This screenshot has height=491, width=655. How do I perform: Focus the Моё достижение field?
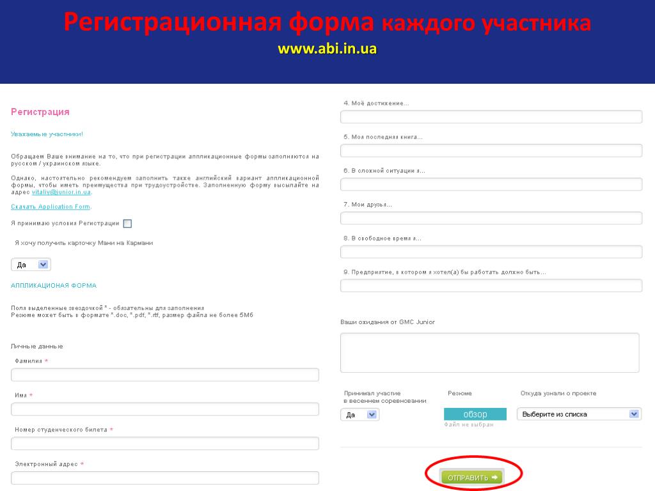coord(491,117)
